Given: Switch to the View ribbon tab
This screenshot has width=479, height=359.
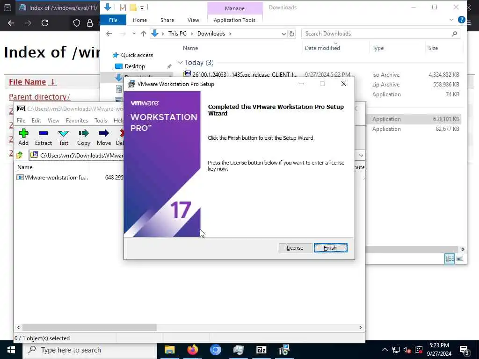Looking at the screenshot, I should click(193, 20).
